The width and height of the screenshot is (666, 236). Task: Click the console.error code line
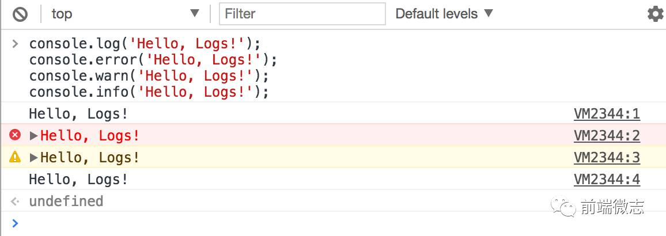tap(153, 60)
